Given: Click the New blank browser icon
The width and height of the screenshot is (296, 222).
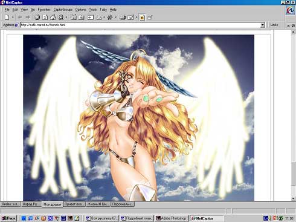Looking at the screenshot, I should point(7,18).
